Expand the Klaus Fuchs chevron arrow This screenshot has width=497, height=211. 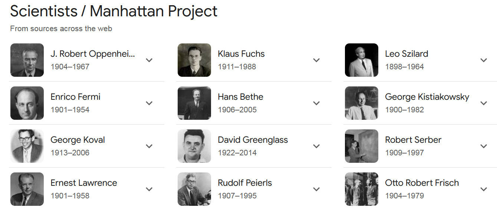[x=316, y=60]
